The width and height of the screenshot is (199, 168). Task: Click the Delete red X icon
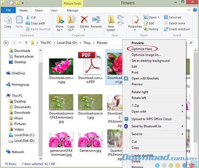(84, 20)
